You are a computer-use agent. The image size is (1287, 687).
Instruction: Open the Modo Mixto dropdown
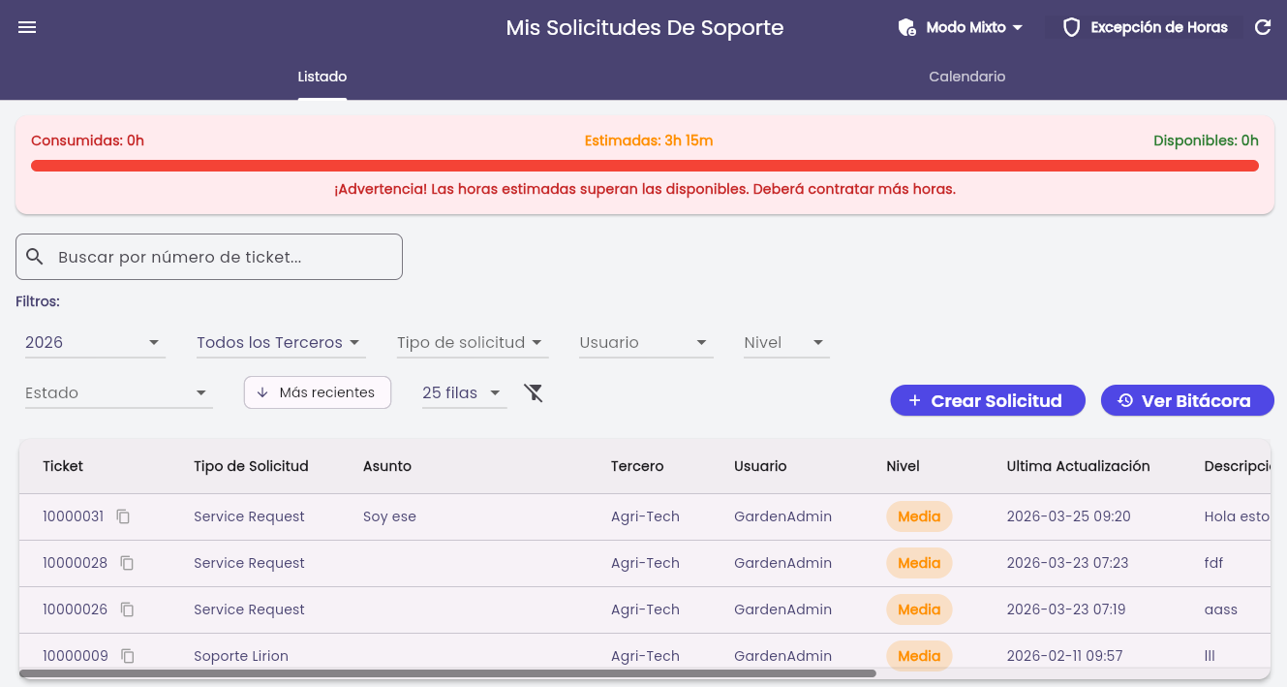960,27
